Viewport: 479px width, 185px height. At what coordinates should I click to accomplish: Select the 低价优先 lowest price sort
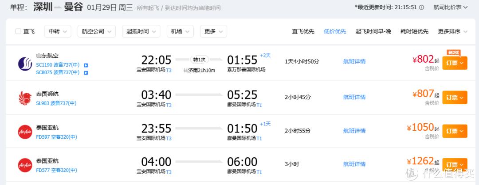[335, 31]
